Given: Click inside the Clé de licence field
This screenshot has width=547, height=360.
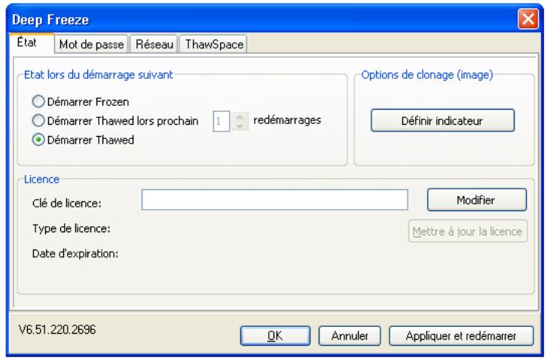Looking at the screenshot, I should (274, 200).
